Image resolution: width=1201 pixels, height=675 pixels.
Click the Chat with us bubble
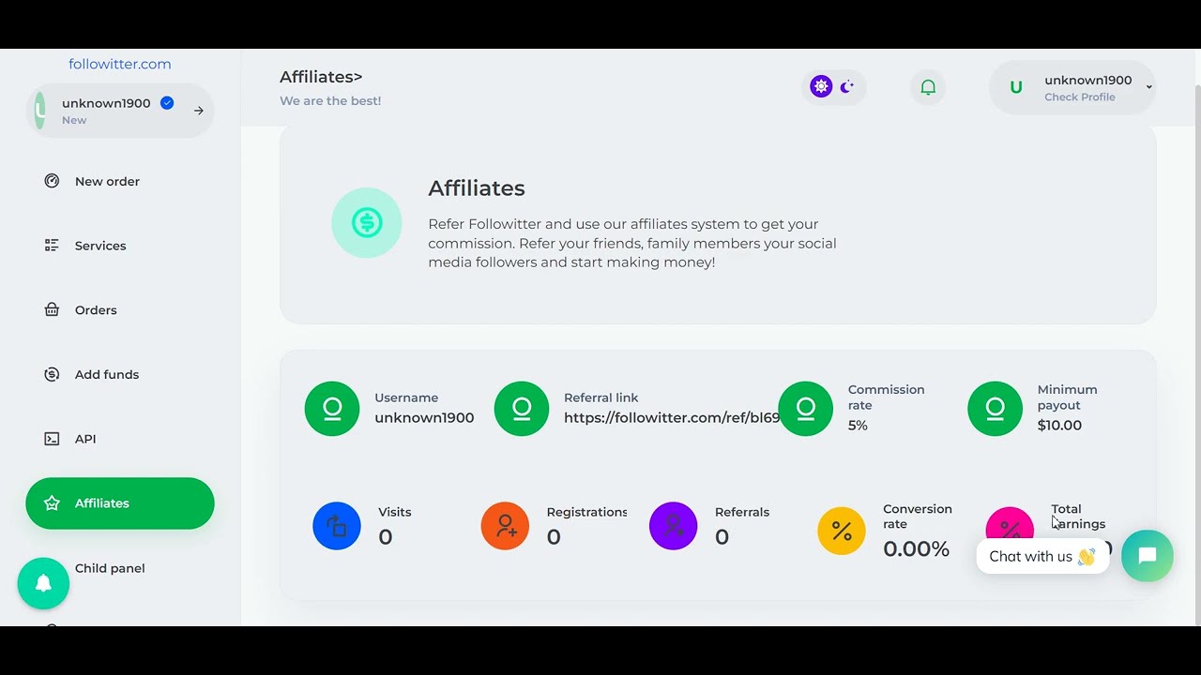pos(1042,556)
